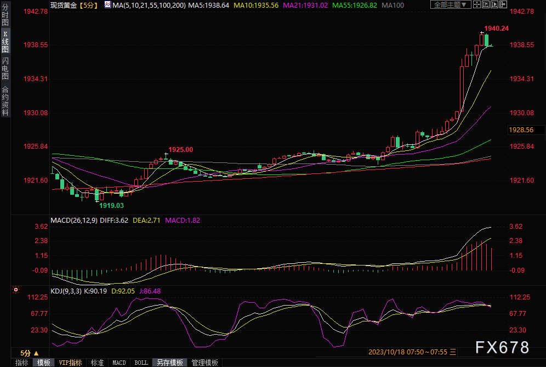Image resolution: width=546 pixels, height=367 pixels.
Task: Select the K线图 side tab
Action: pos(5,42)
